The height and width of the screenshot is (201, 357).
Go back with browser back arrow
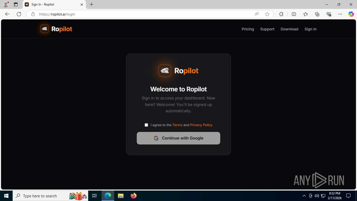click(7, 14)
